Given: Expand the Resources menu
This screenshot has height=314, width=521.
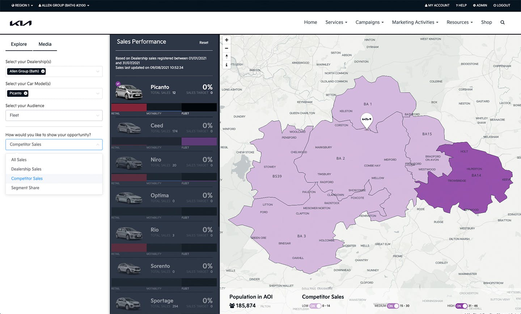Looking at the screenshot, I should pyautogui.click(x=459, y=22).
